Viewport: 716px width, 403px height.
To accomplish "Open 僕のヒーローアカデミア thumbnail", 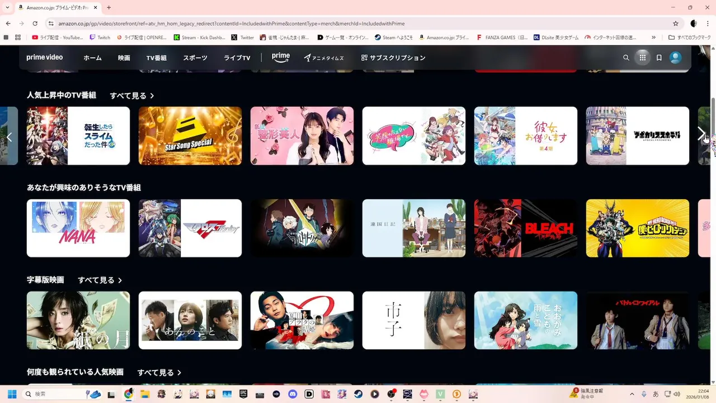I will point(638,228).
